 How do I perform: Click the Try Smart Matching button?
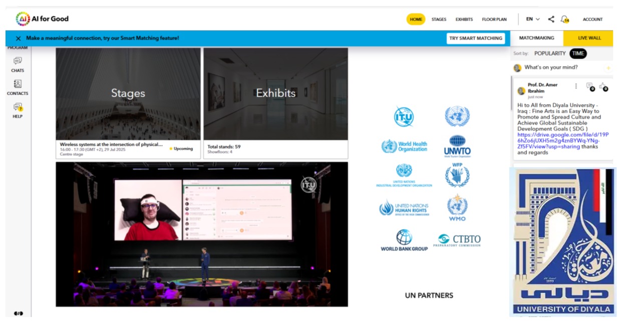click(475, 38)
